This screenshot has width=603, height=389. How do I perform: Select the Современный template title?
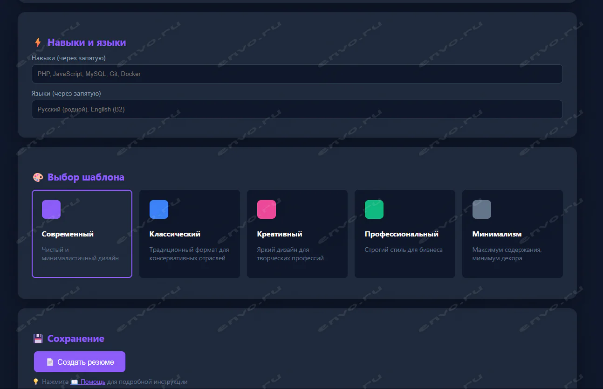[x=68, y=234]
